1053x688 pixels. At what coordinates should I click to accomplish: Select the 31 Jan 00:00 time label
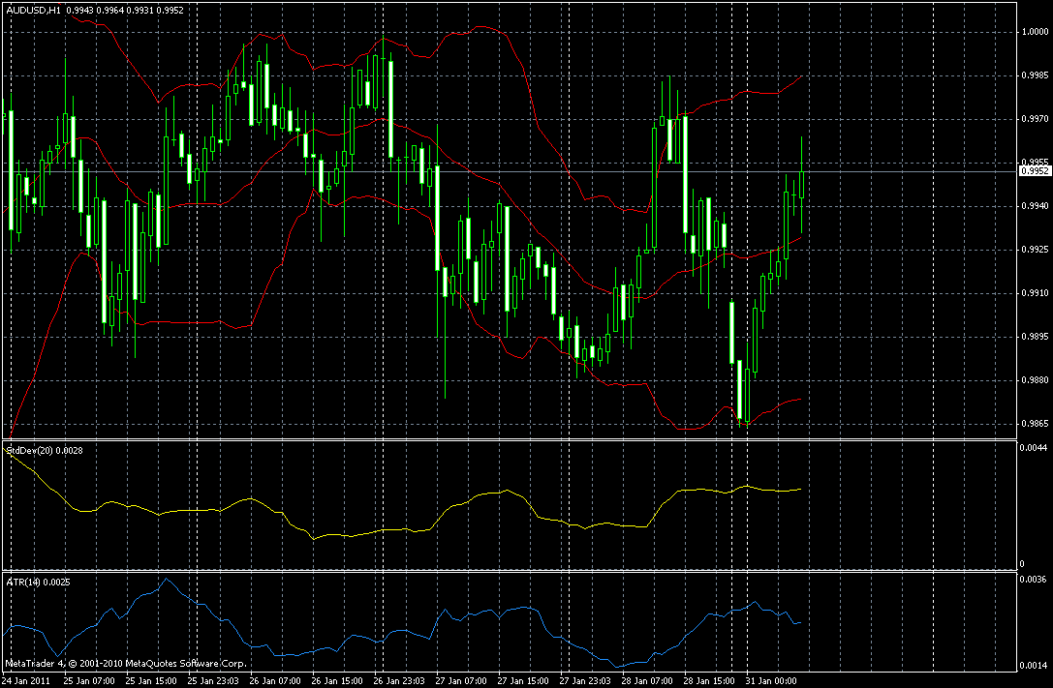pyautogui.click(x=773, y=680)
